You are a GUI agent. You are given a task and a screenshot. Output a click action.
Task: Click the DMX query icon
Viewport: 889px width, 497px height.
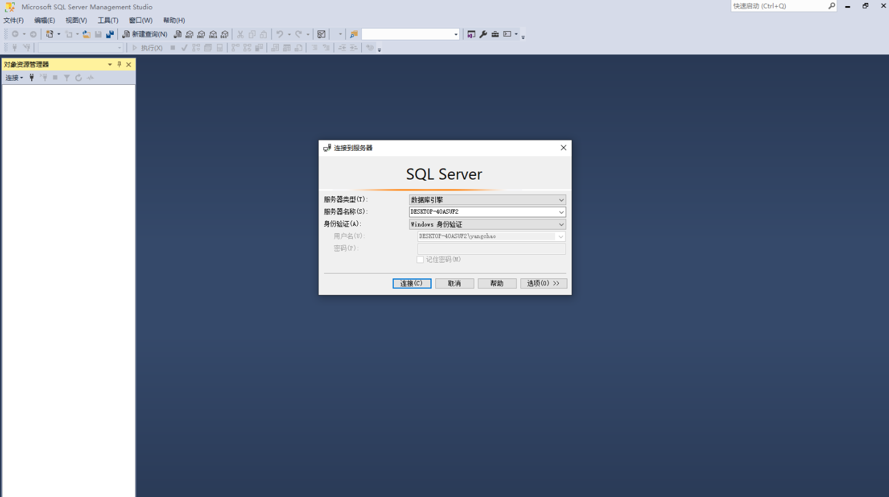201,34
